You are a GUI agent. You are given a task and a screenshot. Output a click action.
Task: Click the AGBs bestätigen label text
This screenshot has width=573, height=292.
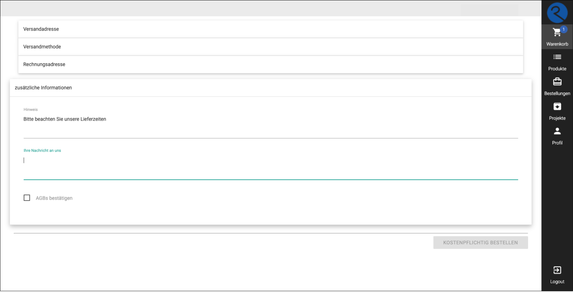coord(54,198)
